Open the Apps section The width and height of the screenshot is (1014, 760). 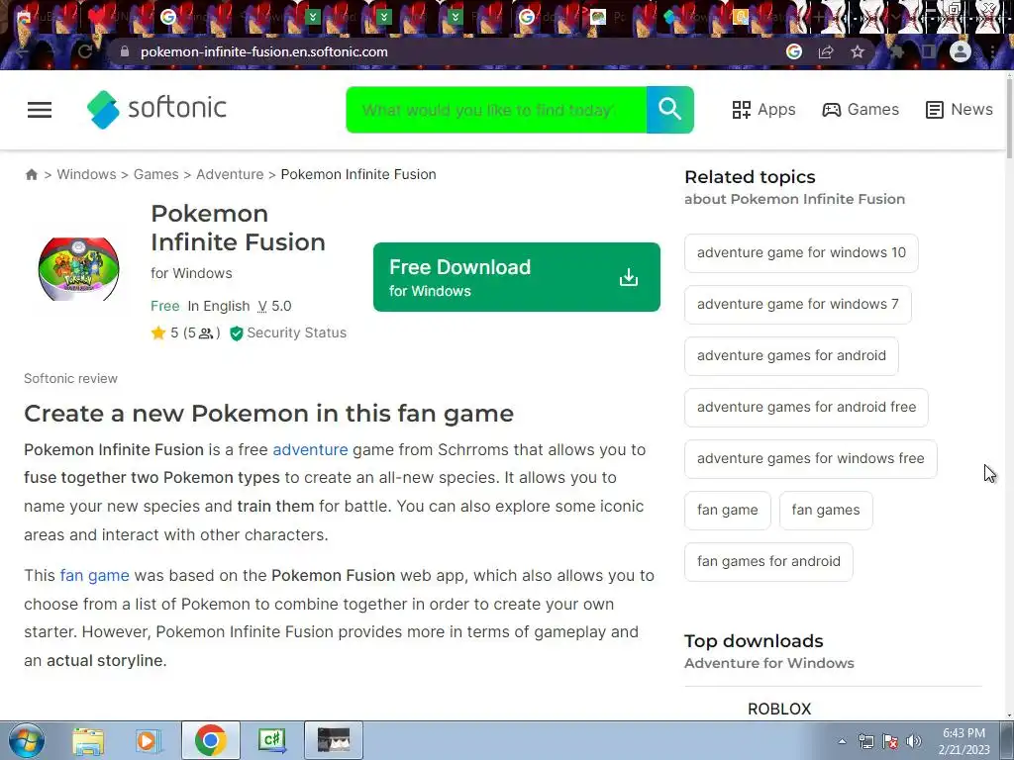click(x=763, y=109)
